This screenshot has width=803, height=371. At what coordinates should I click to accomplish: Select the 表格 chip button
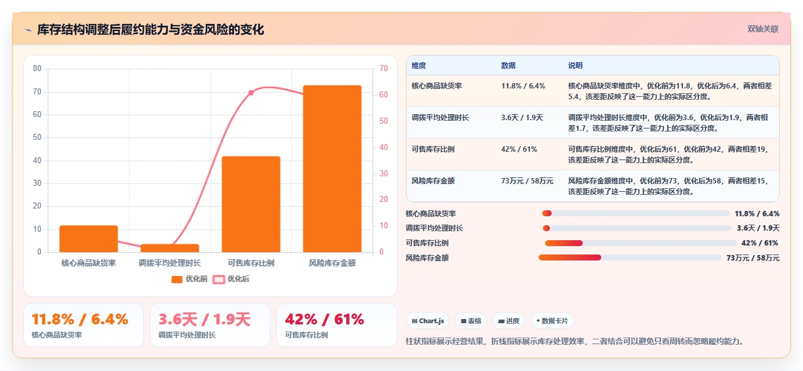[471, 321]
